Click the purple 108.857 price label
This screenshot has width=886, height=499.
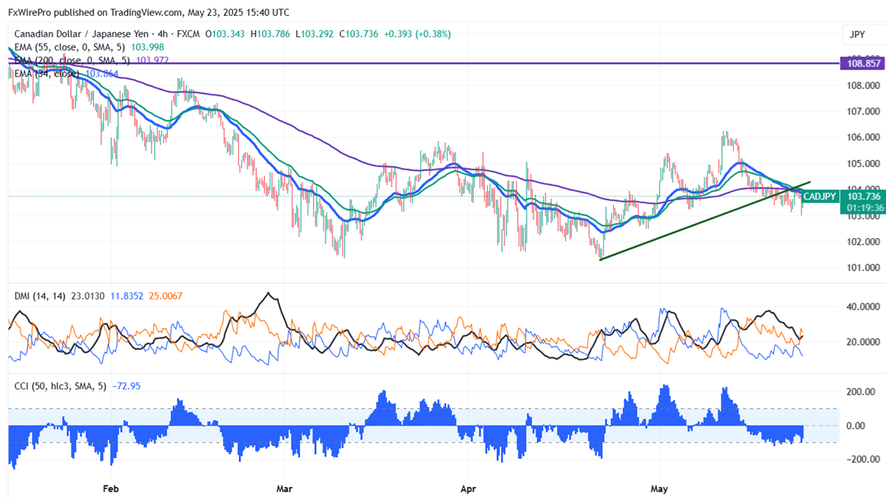click(862, 63)
